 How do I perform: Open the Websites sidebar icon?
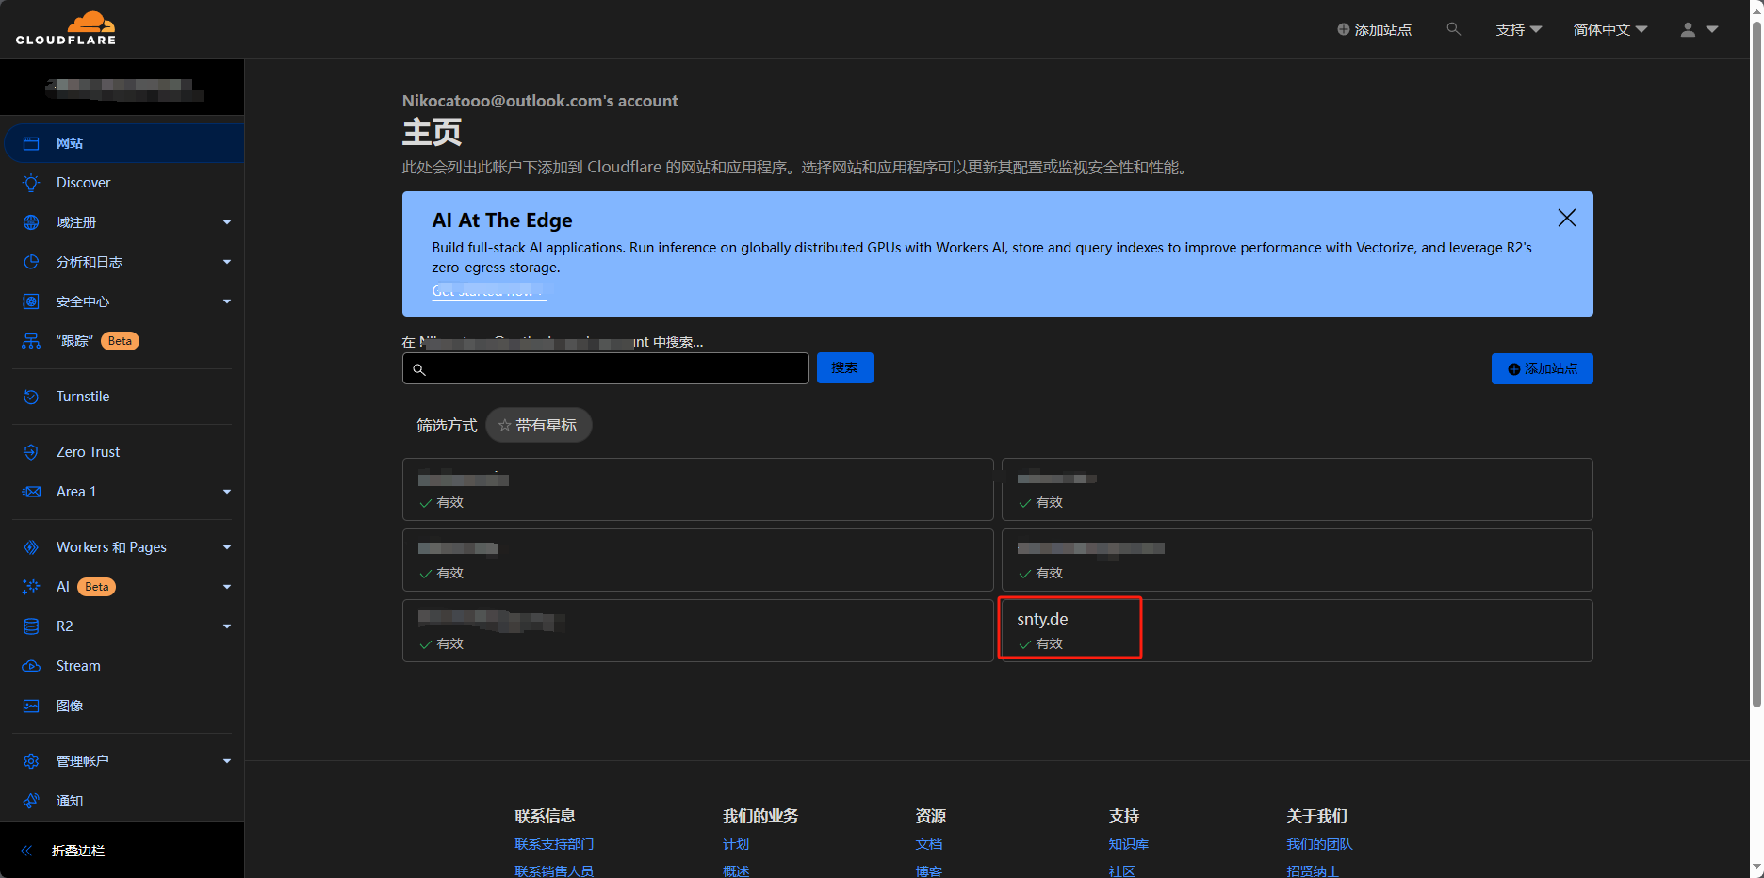(x=31, y=143)
